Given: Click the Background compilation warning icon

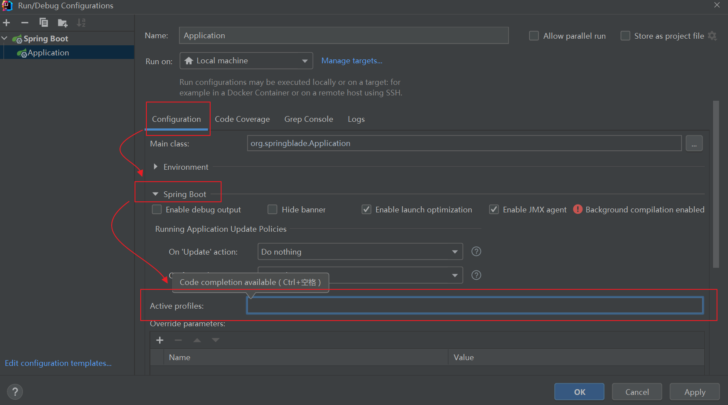Looking at the screenshot, I should pos(578,210).
